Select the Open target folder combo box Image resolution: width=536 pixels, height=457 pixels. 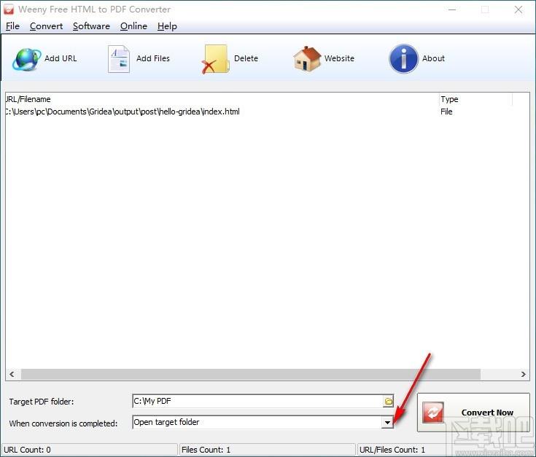[x=263, y=423]
